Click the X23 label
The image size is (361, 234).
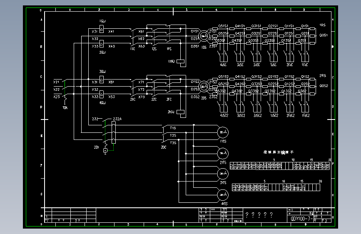point(56,97)
